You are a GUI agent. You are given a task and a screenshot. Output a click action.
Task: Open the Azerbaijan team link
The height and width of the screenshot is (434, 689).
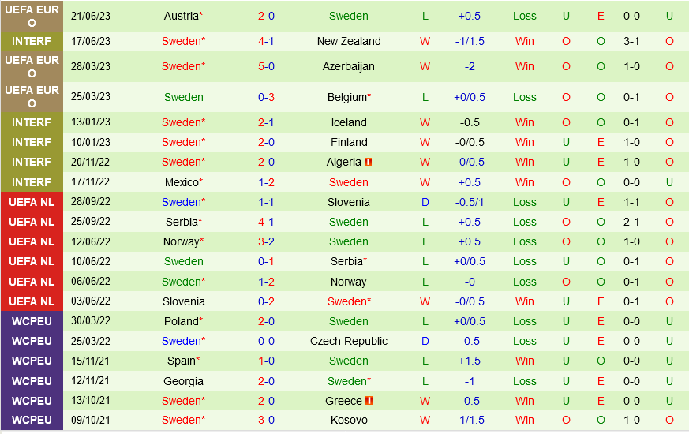pyautogui.click(x=349, y=66)
